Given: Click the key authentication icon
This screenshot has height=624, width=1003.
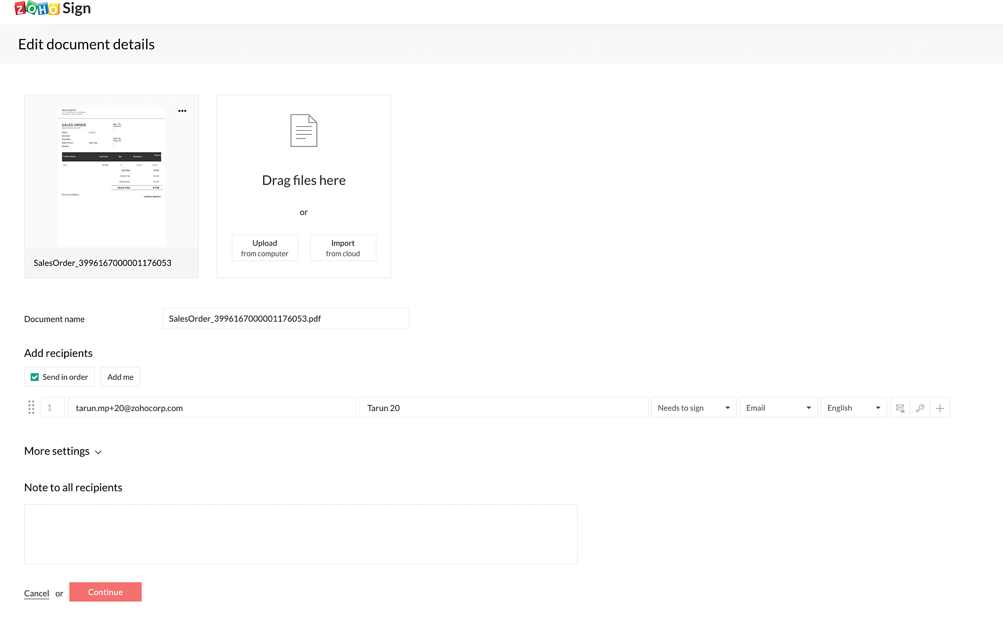Looking at the screenshot, I should (920, 408).
